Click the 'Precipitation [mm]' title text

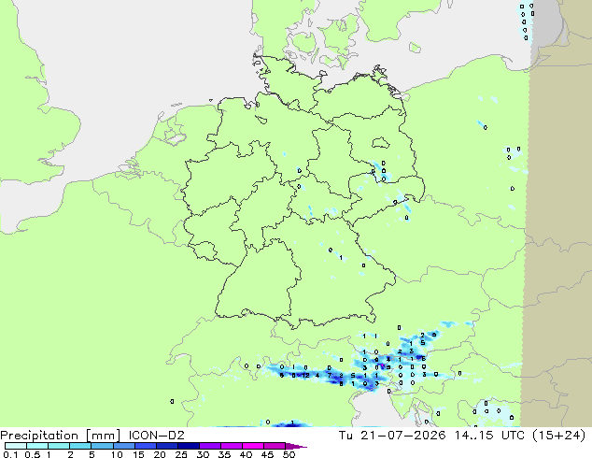61,436
